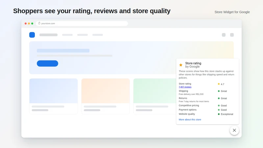Click the 'Store Widget for Google' caption
The image size is (263, 148).
coord(232,12)
